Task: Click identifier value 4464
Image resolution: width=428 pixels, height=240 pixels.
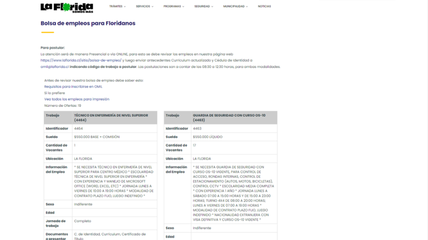Action: point(78,128)
